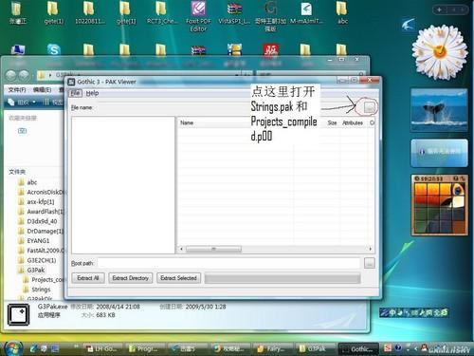This screenshot has width=474, height=356.
Task: Open the Skype desktop icon
Action: [x=54, y=50]
